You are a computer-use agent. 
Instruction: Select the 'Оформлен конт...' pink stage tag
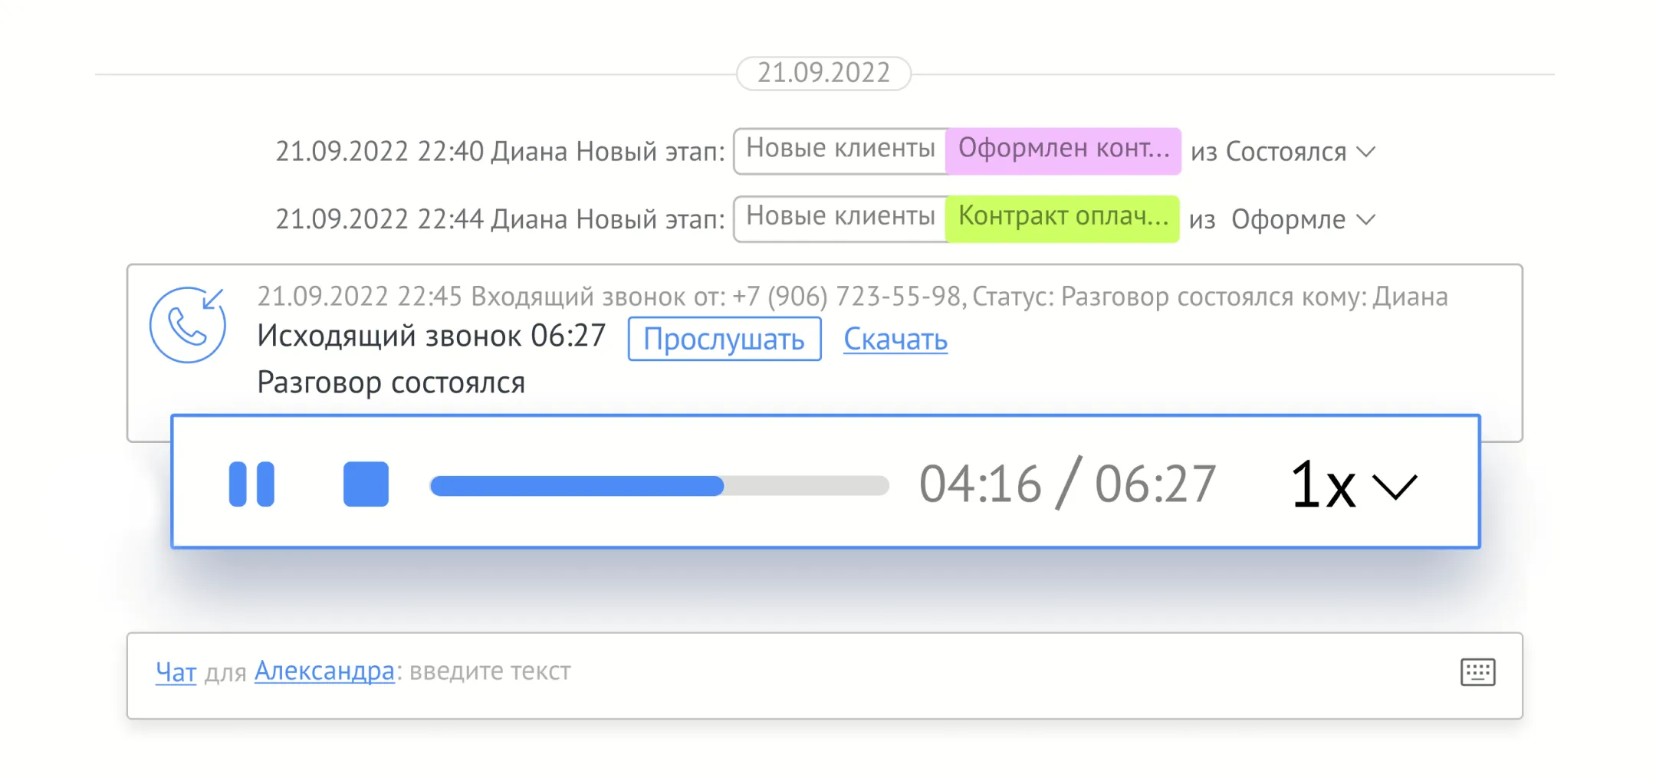click(1063, 149)
